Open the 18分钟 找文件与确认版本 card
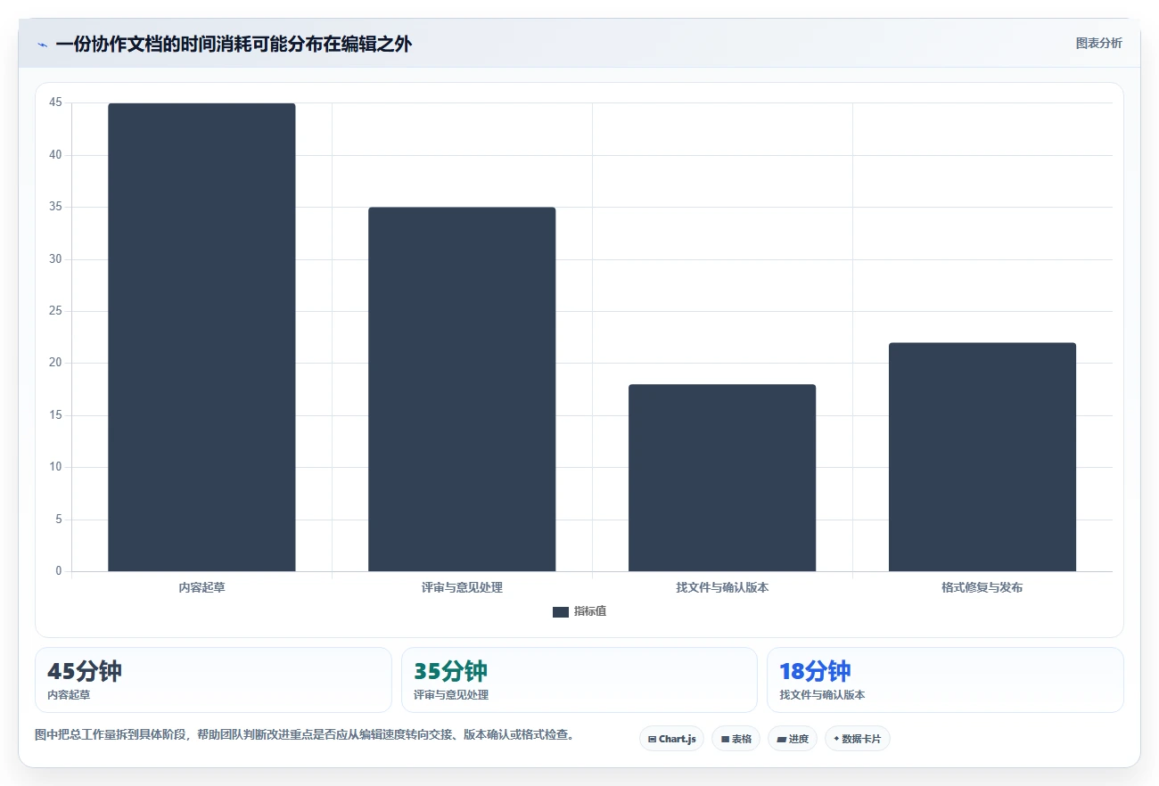1159x786 pixels. (945, 680)
